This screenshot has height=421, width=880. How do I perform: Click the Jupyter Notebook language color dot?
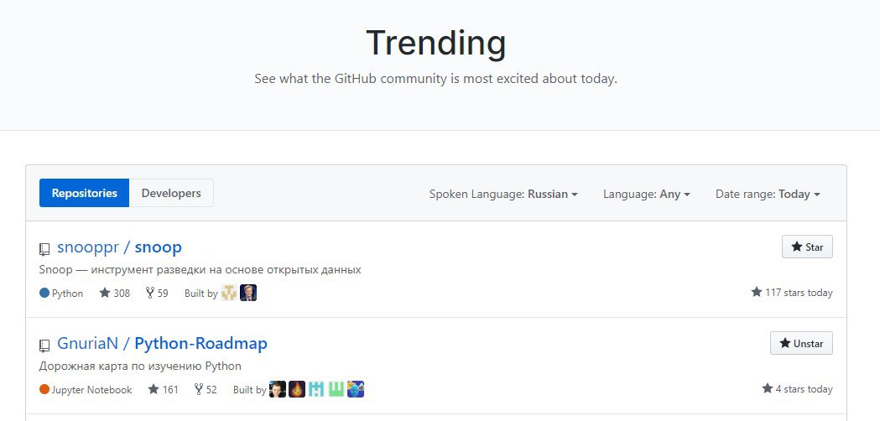[44, 390]
